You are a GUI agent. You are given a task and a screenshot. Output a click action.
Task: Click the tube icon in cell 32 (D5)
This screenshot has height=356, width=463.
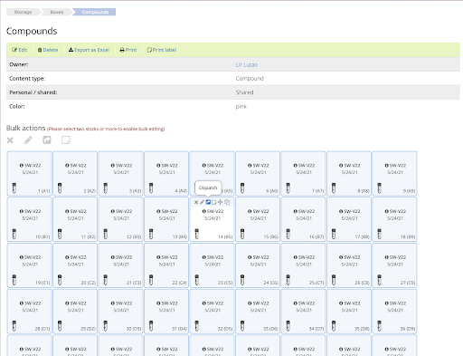(196, 326)
